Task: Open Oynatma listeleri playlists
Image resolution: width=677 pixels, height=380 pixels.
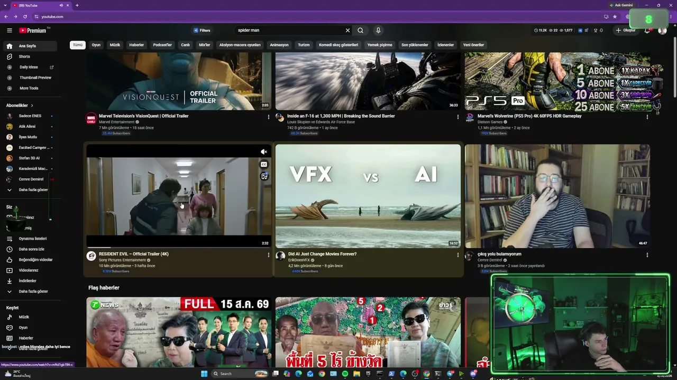Action: coord(30,239)
